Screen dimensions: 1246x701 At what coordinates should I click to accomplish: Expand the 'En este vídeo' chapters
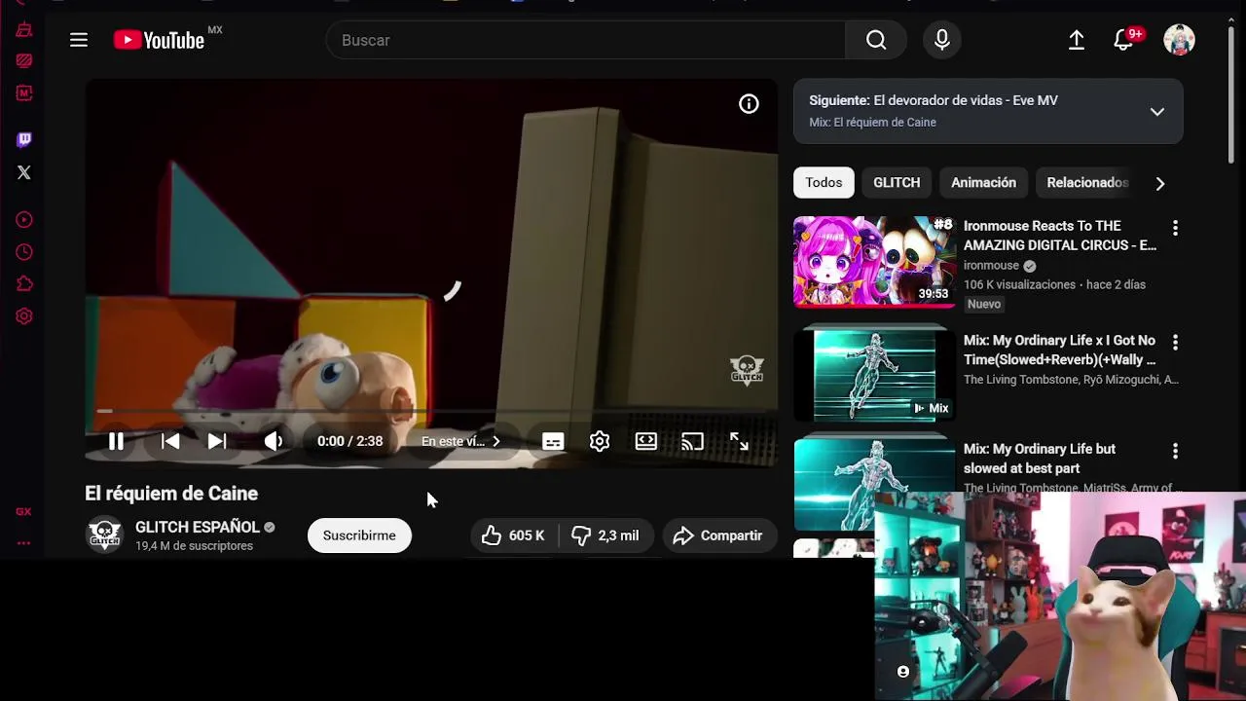[x=461, y=441]
